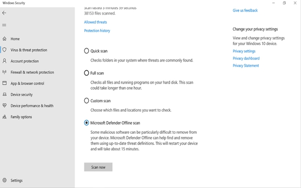Choose the Custom scan radio option

pos(86,101)
